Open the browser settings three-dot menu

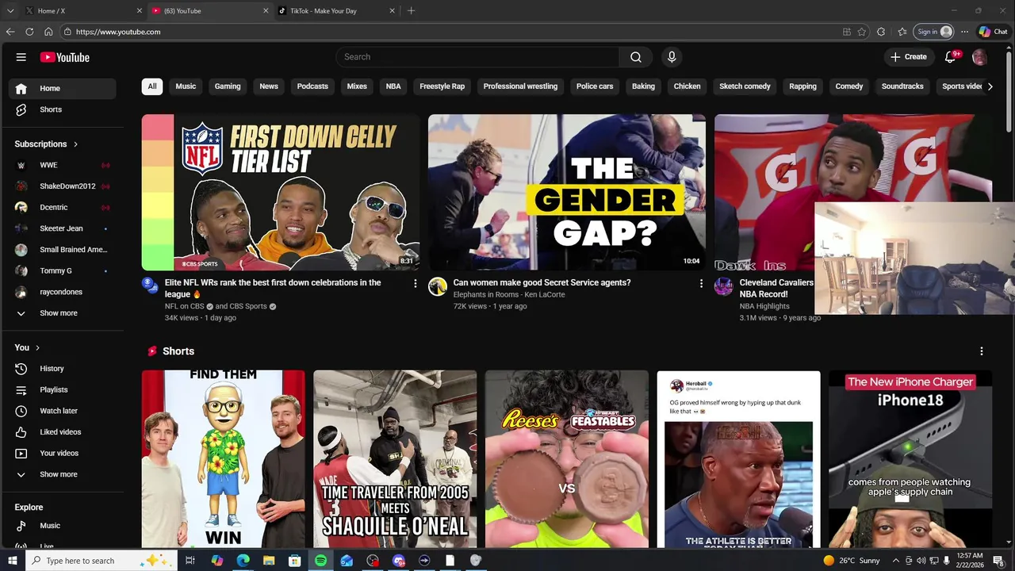click(x=964, y=32)
